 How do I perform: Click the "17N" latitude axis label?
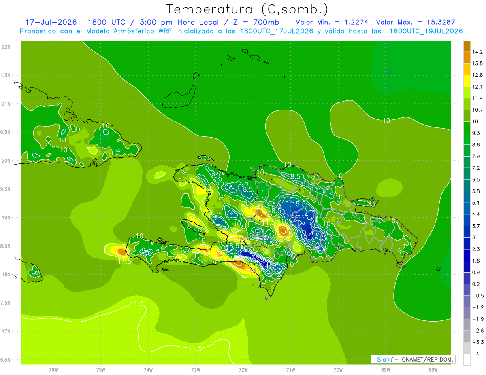(x=6, y=331)
